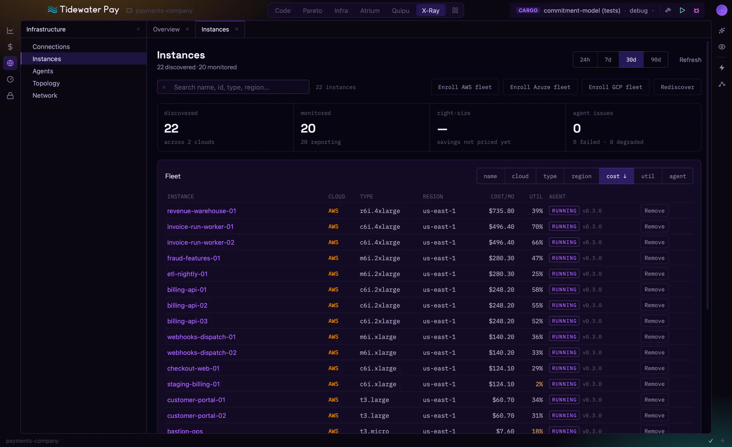Sort fleet by util

pyautogui.click(x=648, y=176)
